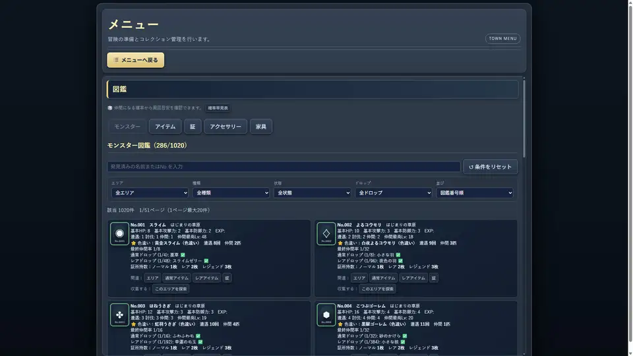Viewport: 633px width, 356px height.
Task: Click the No.001 スライム title text
Action: (148, 225)
